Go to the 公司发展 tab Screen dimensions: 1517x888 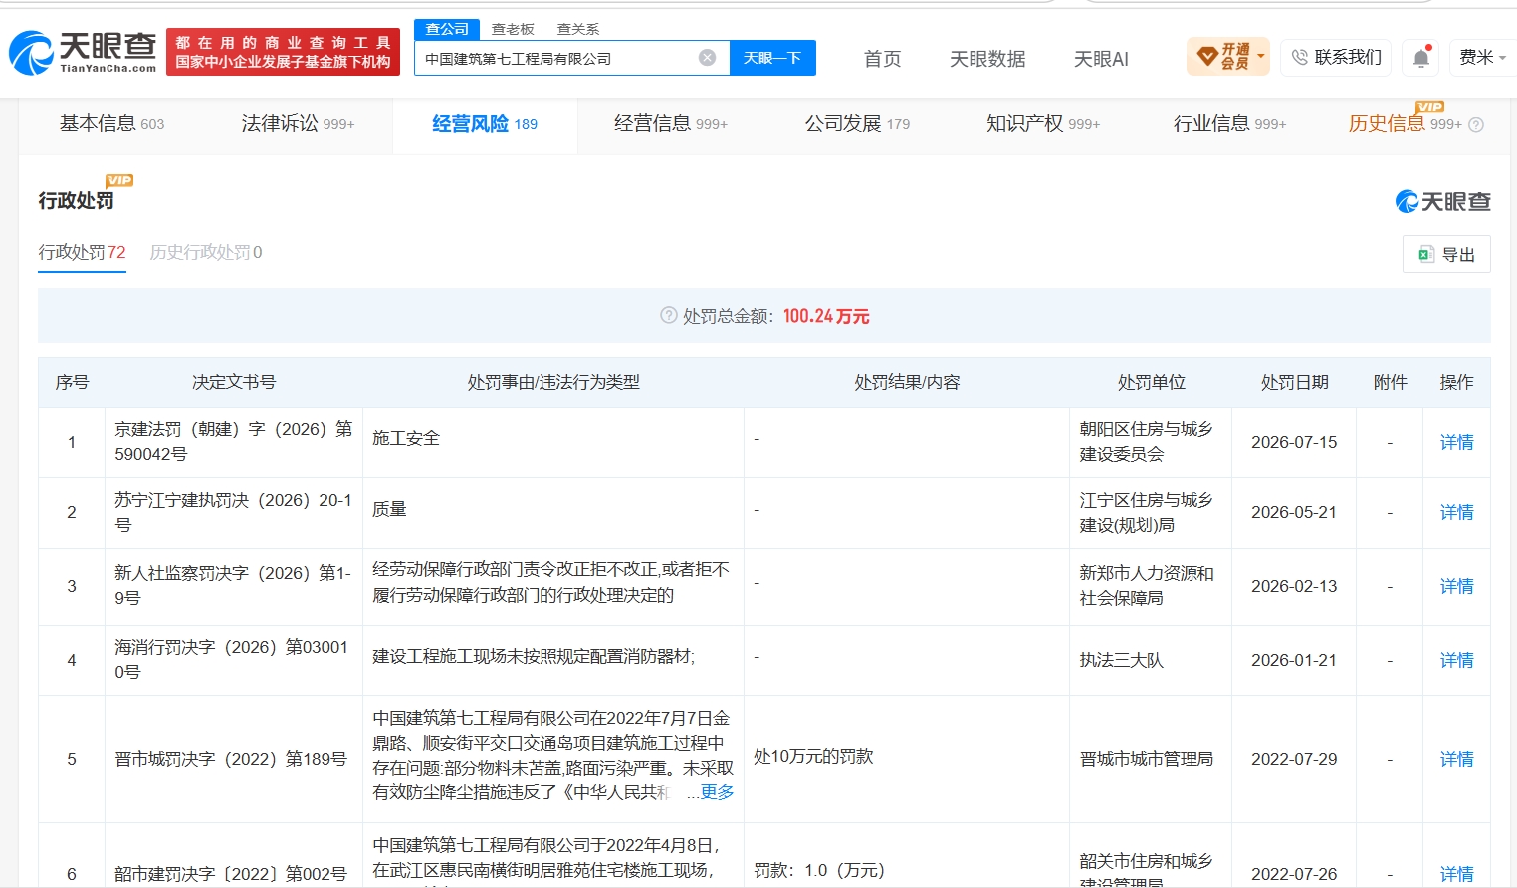coord(857,123)
